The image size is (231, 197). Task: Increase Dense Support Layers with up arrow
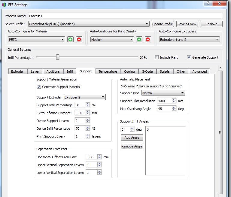[x=88, y=119]
